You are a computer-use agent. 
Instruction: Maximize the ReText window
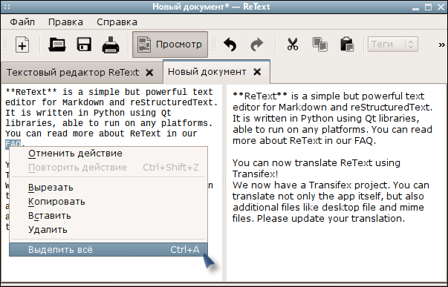(428, 7)
